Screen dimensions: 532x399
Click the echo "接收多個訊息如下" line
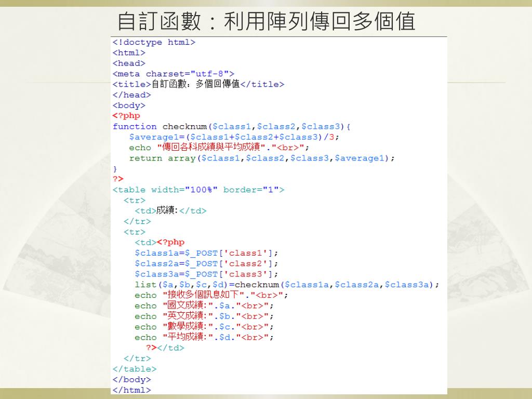point(211,295)
